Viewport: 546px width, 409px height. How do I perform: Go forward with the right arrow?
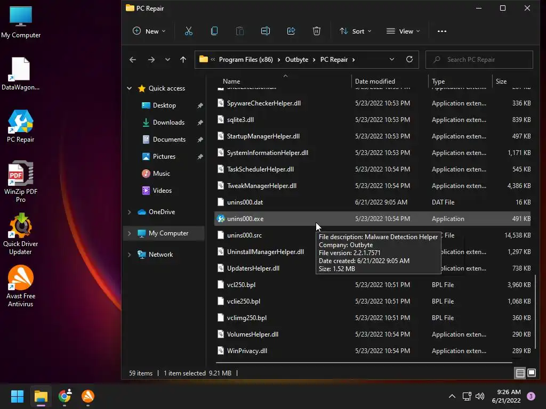click(151, 60)
